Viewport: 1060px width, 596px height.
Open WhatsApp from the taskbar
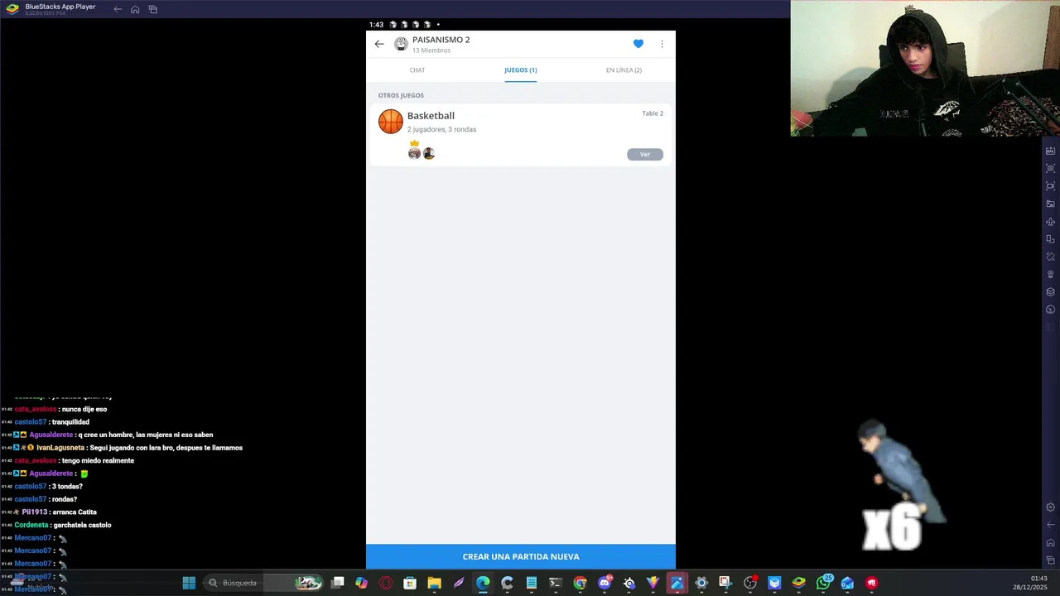823,583
